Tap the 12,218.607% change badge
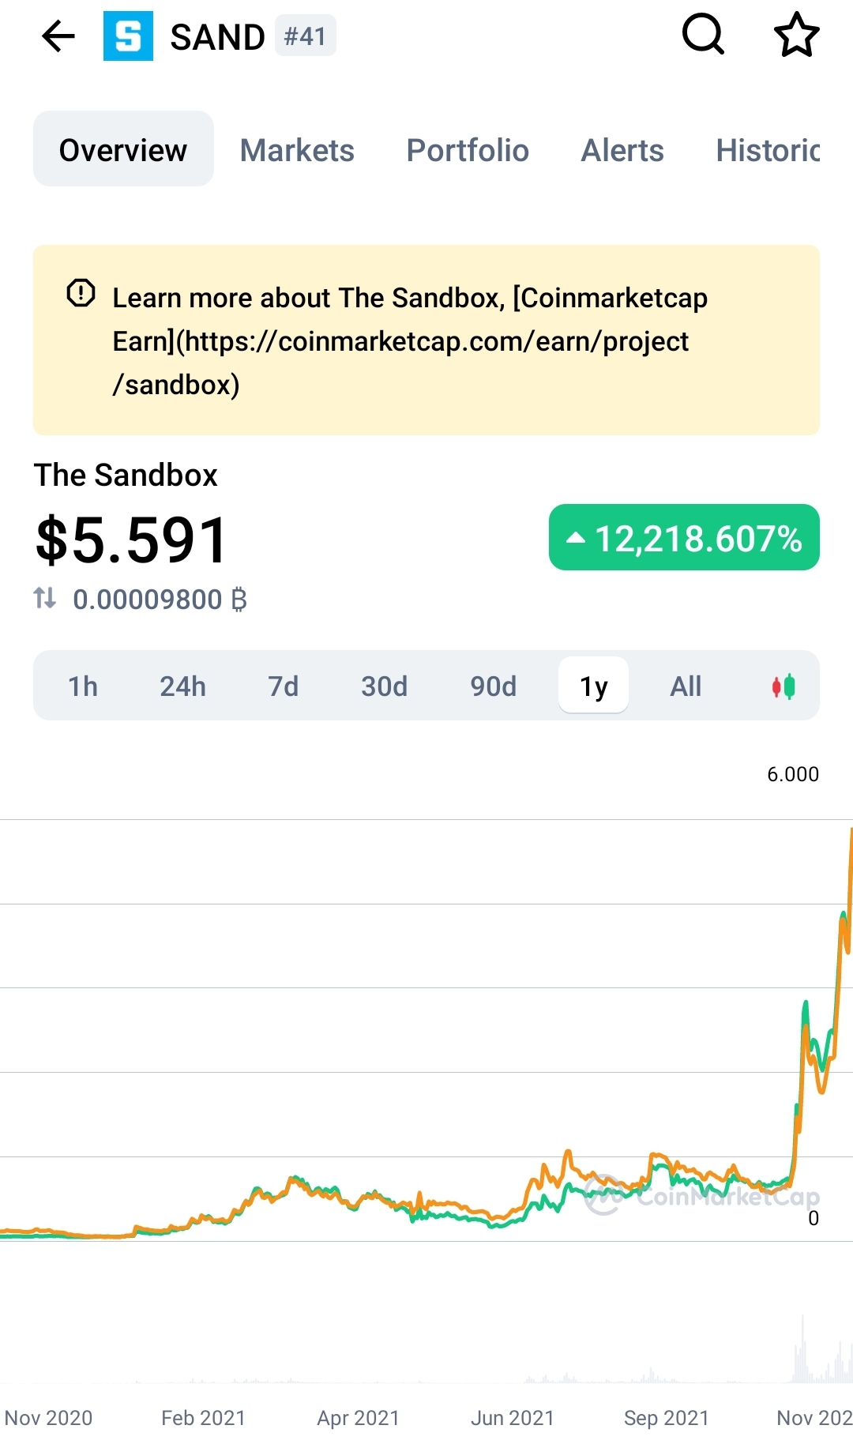Viewport: 853px width, 1444px height. 684,538
